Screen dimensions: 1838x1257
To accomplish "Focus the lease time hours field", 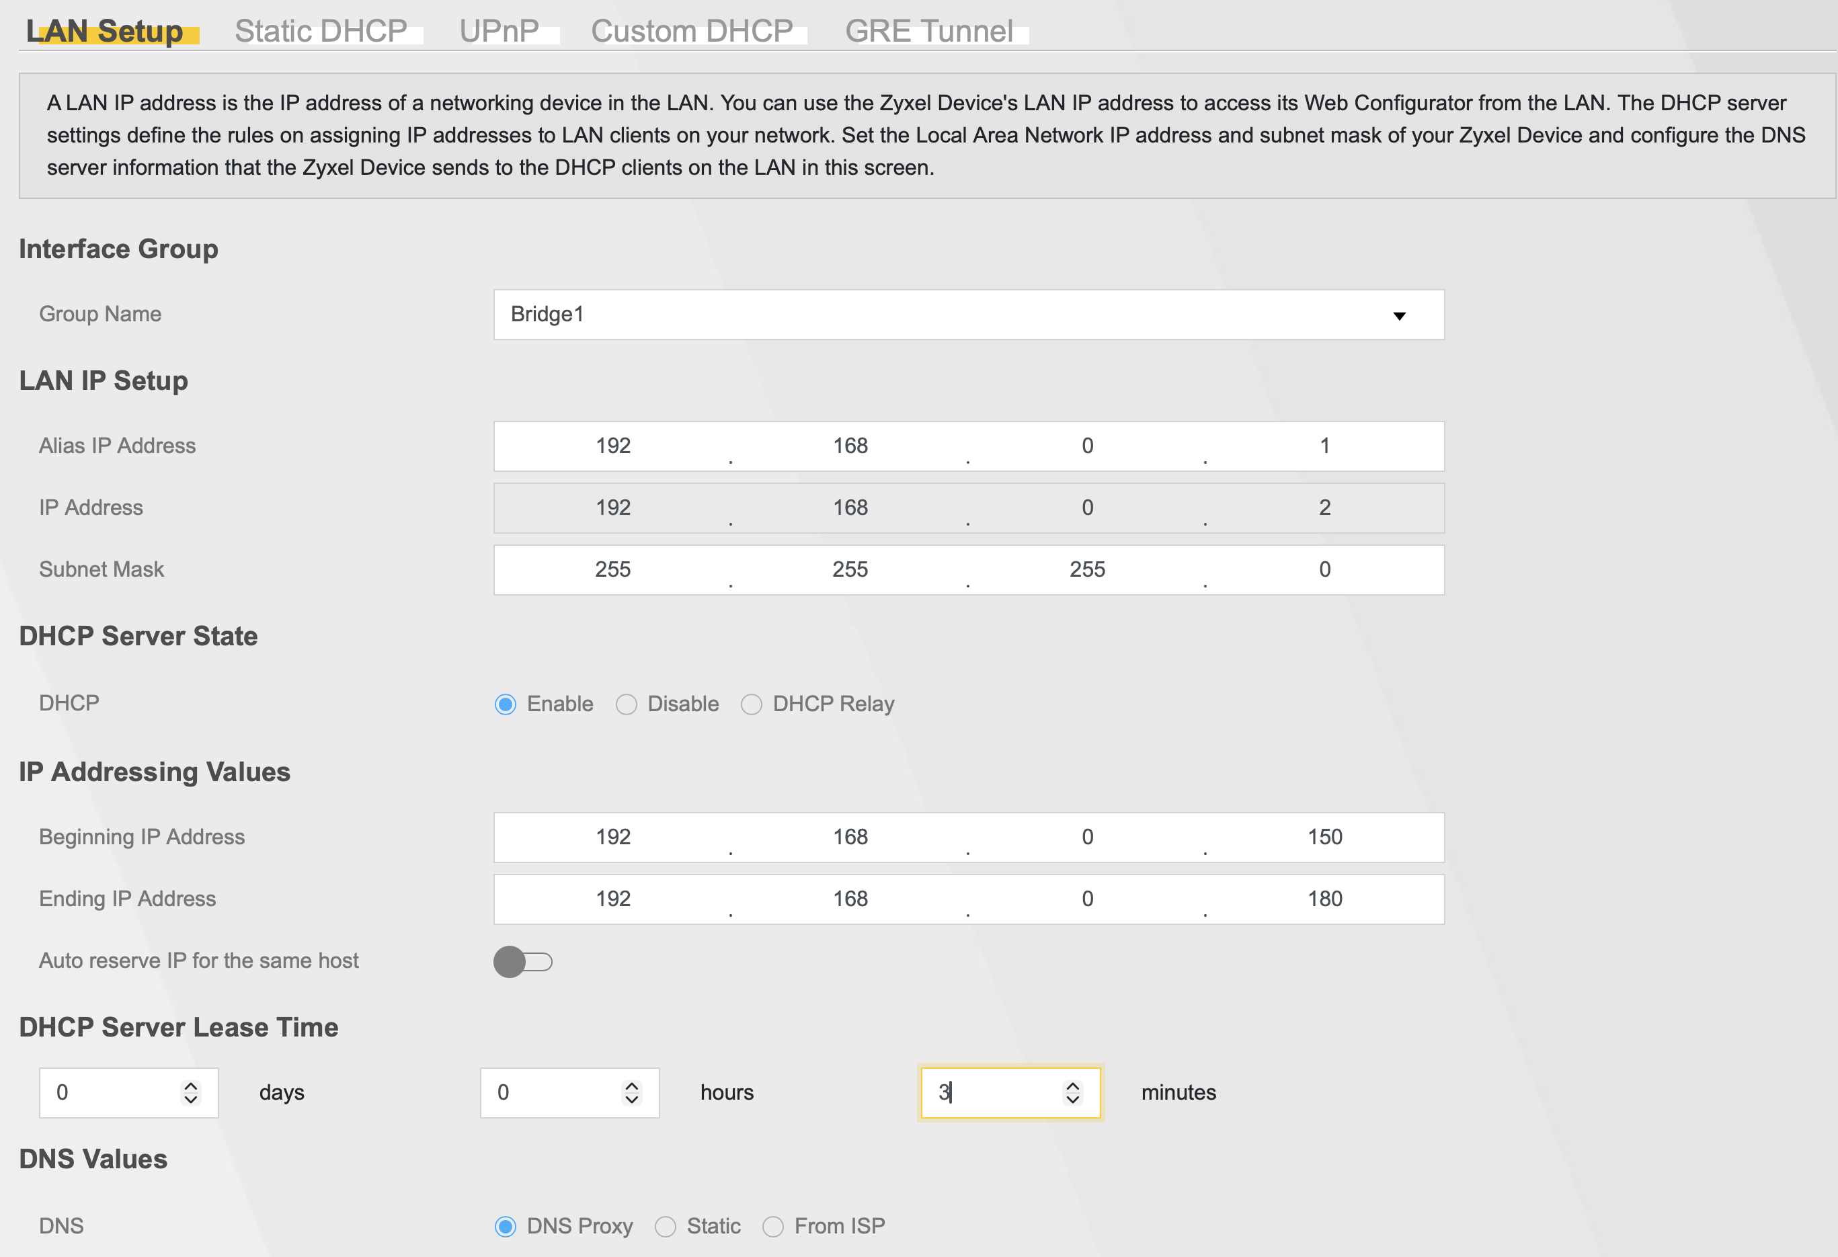I will pyautogui.click(x=569, y=1092).
